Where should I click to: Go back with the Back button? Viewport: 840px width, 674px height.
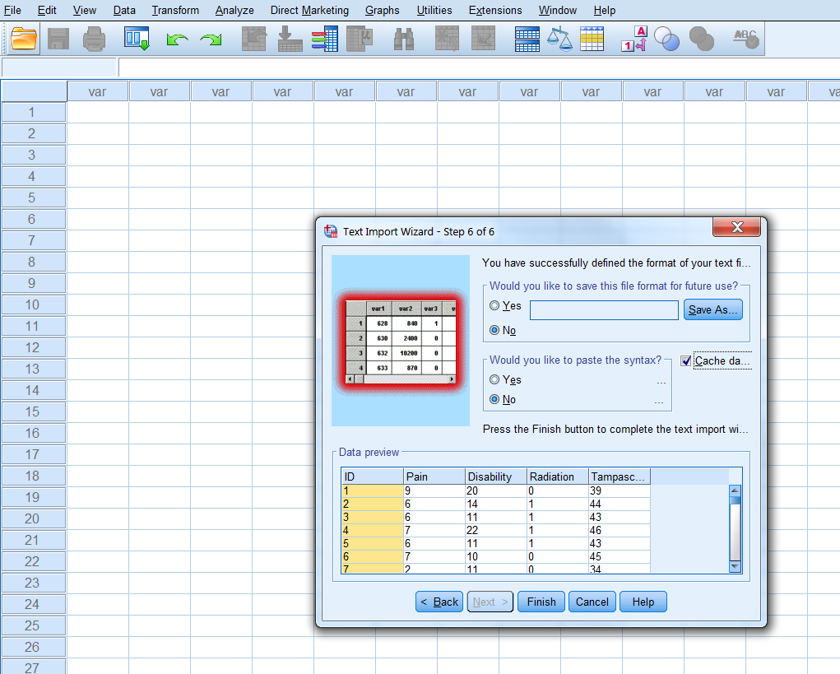click(439, 602)
